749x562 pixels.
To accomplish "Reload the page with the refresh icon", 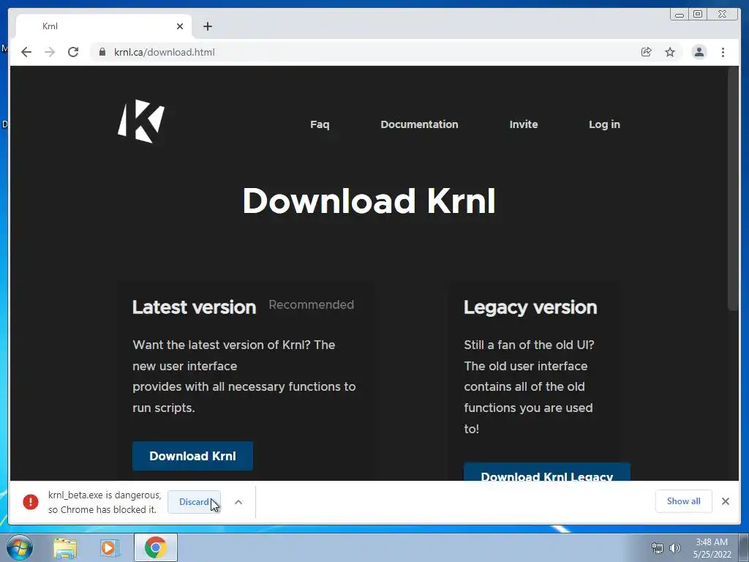I will 73,52.
